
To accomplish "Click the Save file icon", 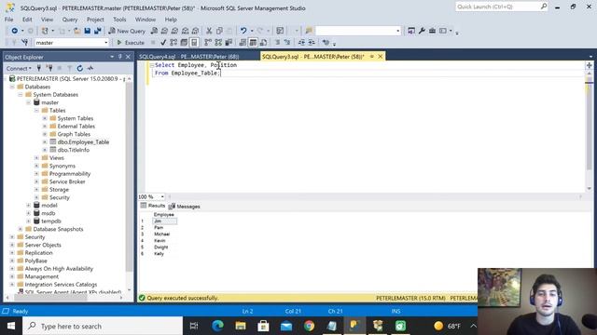I will [87, 31].
